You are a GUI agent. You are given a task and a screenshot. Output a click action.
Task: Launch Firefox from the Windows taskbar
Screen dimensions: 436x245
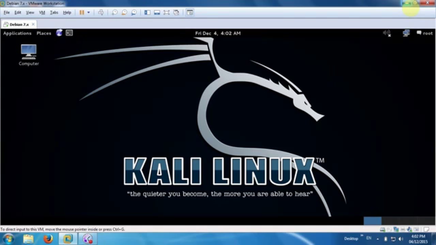(x=48, y=239)
